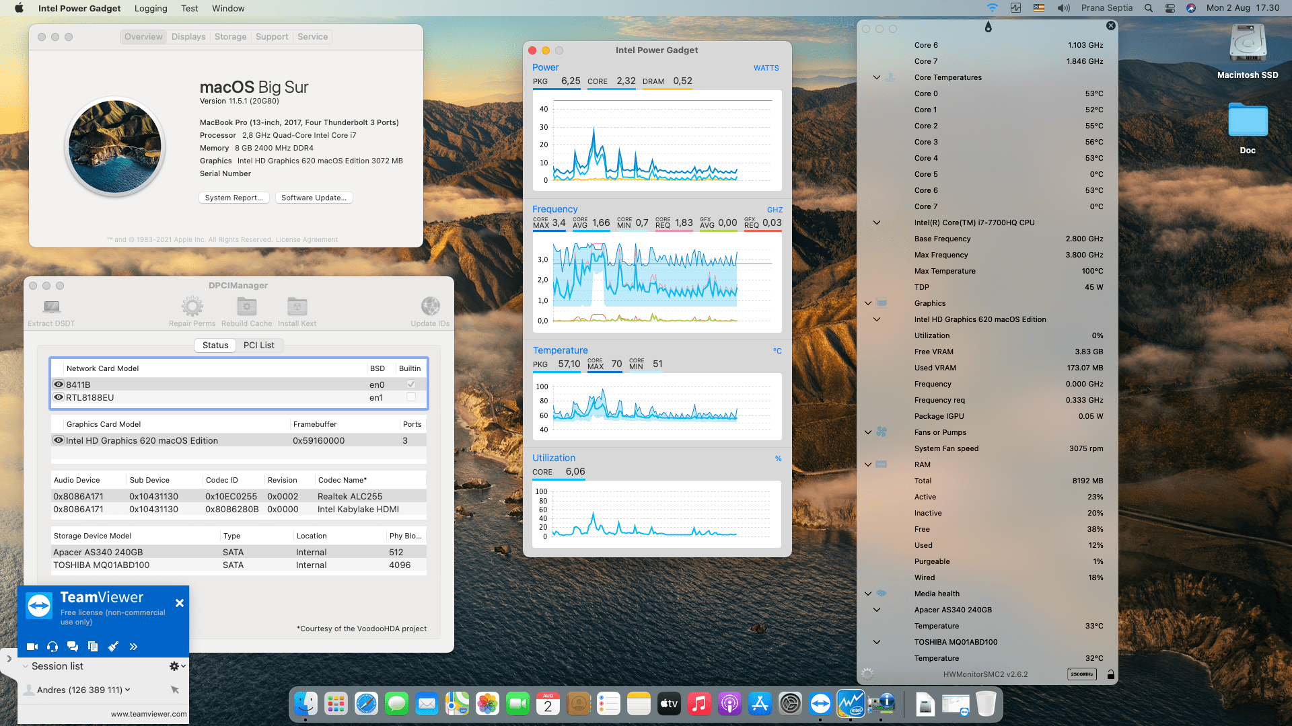Start video in TeamViewer panel
Image resolution: width=1292 pixels, height=726 pixels.
click(x=32, y=647)
